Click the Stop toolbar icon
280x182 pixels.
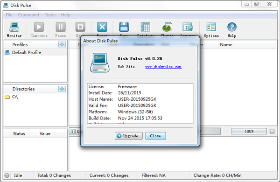[x=80, y=27]
